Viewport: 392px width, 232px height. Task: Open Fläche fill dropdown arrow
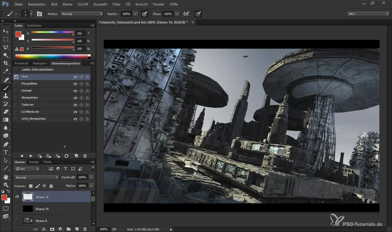[91, 186]
